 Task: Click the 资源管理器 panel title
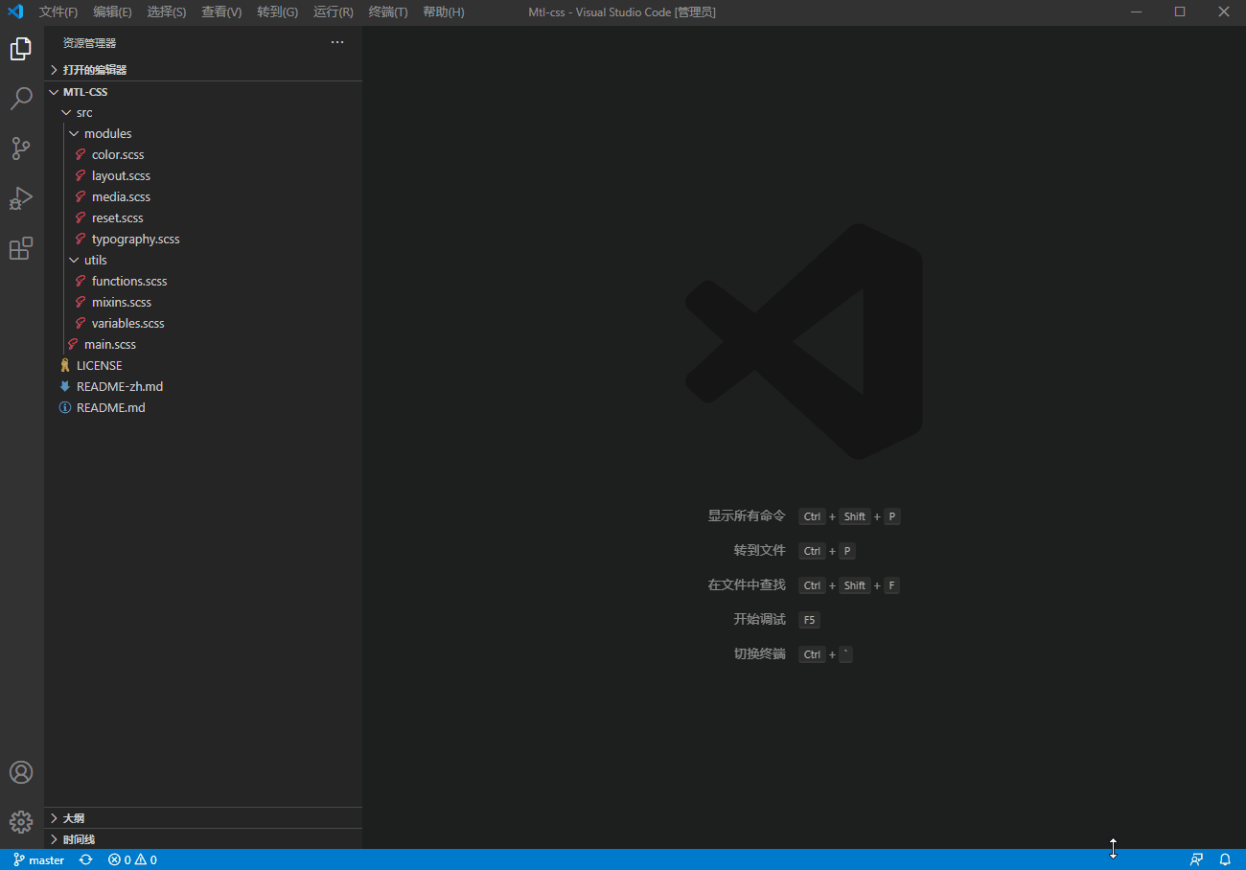coord(89,43)
